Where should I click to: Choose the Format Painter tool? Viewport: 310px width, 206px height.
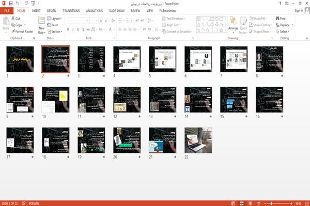click(22, 31)
